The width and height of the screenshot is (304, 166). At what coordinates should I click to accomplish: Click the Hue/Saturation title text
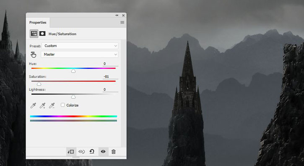(x=62, y=34)
